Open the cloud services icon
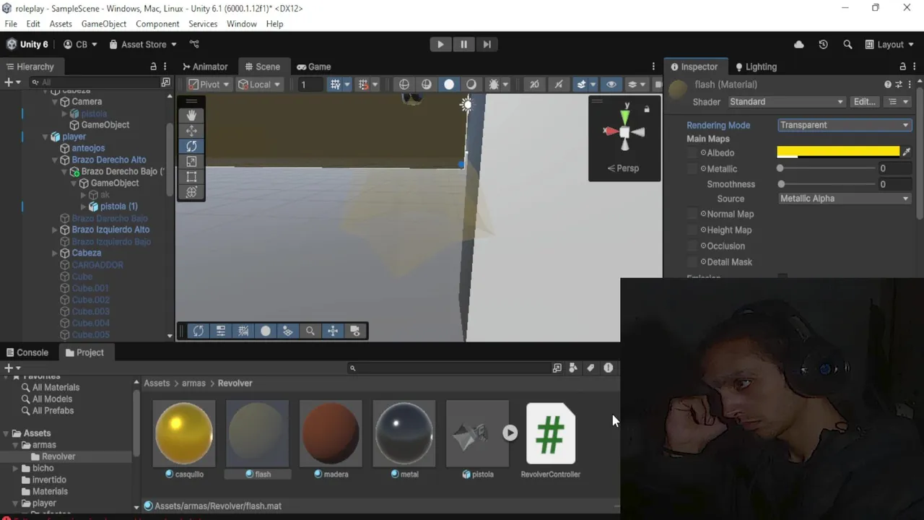924x520 pixels. coord(799,44)
